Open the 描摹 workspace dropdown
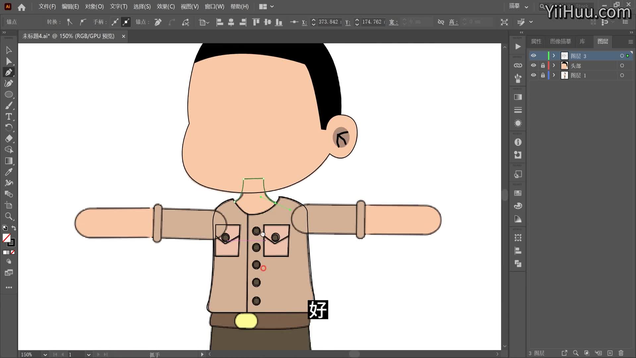The image size is (636, 358). [518, 6]
